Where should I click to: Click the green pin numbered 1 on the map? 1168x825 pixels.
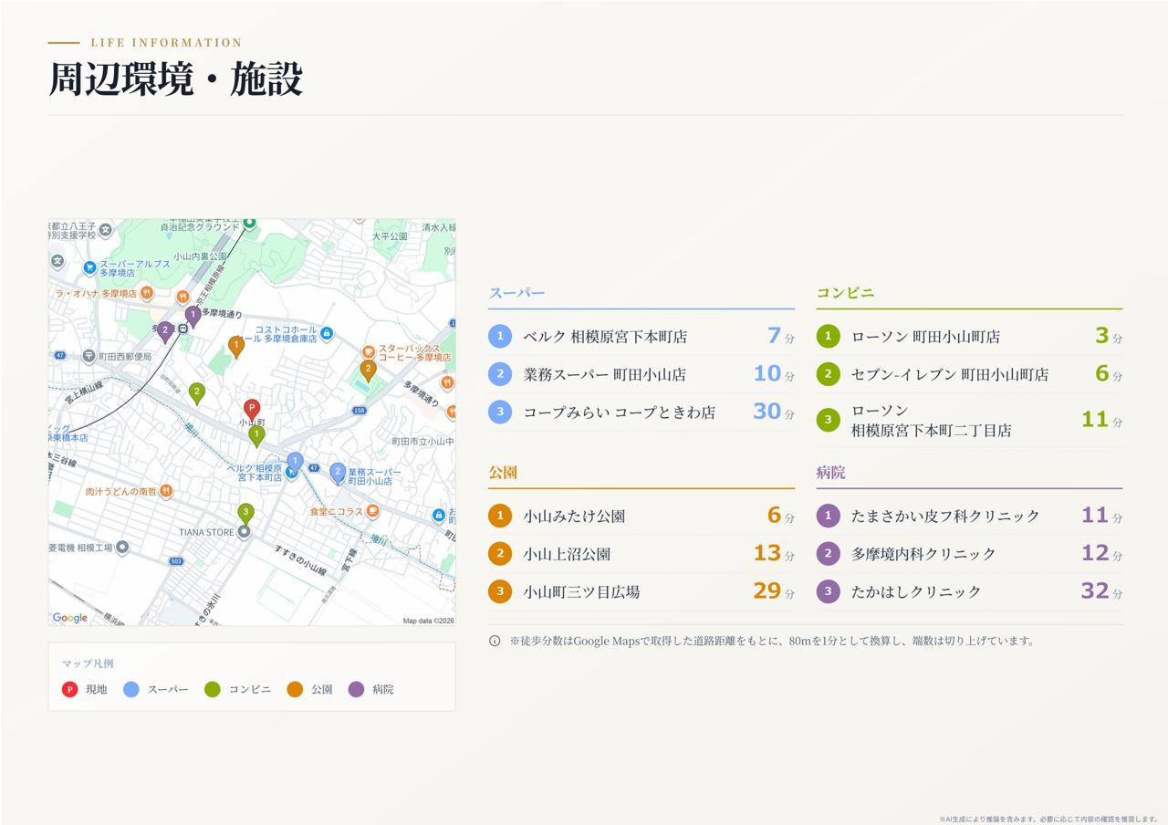click(256, 436)
